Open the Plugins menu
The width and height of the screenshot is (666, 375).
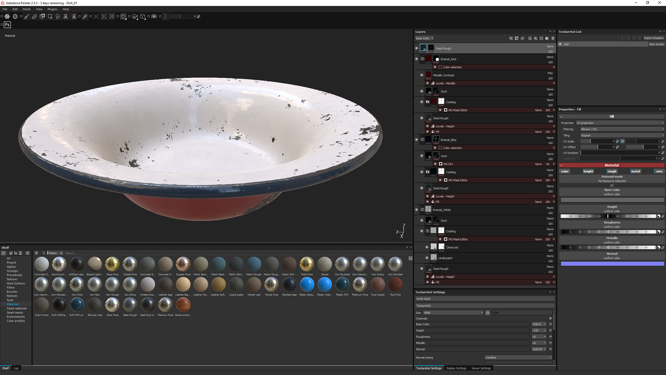[x=52, y=9]
